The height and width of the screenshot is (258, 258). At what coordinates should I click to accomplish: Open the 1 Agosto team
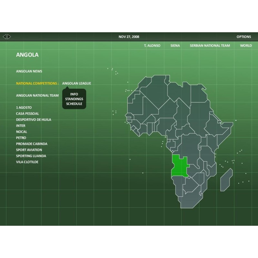[24, 107]
